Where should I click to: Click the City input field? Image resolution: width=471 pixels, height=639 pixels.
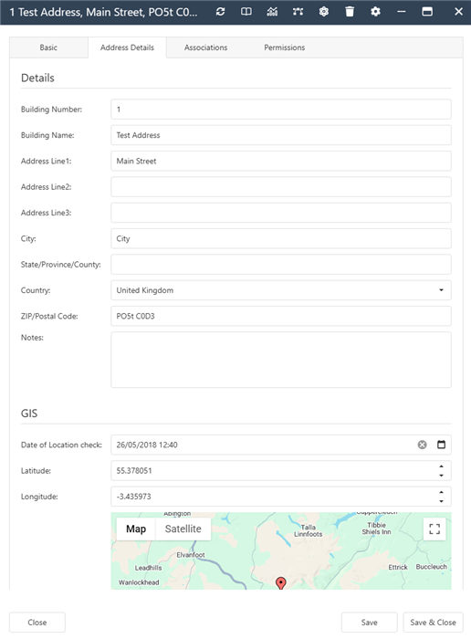281,238
